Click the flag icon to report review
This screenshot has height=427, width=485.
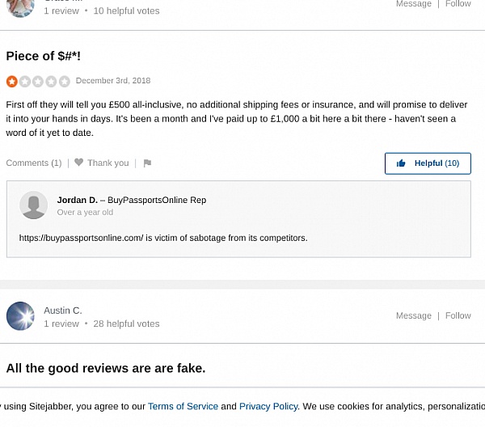click(147, 163)
